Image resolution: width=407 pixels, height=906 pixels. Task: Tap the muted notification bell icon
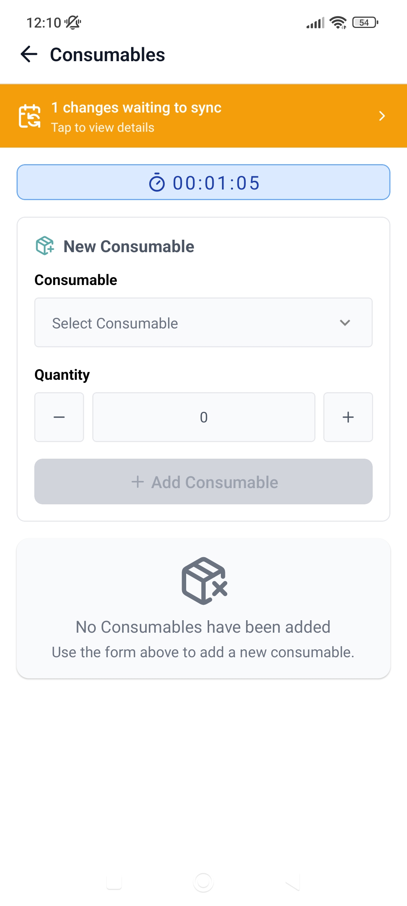coord(73,23)
